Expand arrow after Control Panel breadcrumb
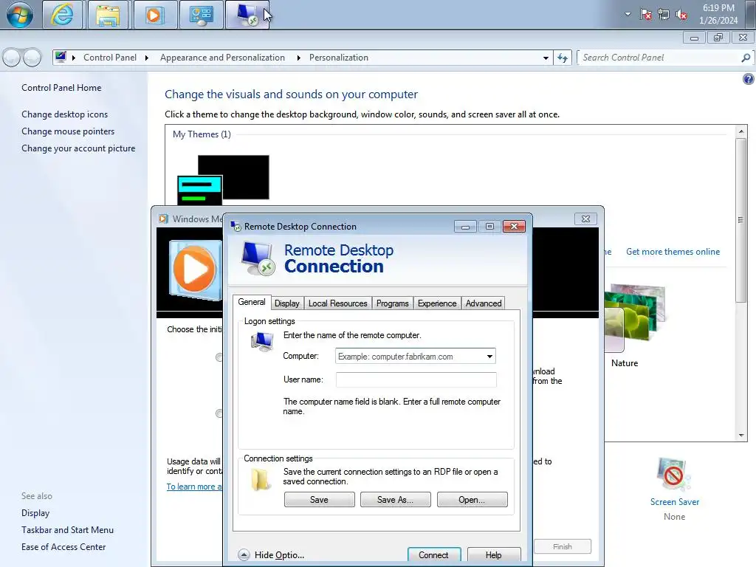Screen dimensions: 756x567 tap(147, 58)
